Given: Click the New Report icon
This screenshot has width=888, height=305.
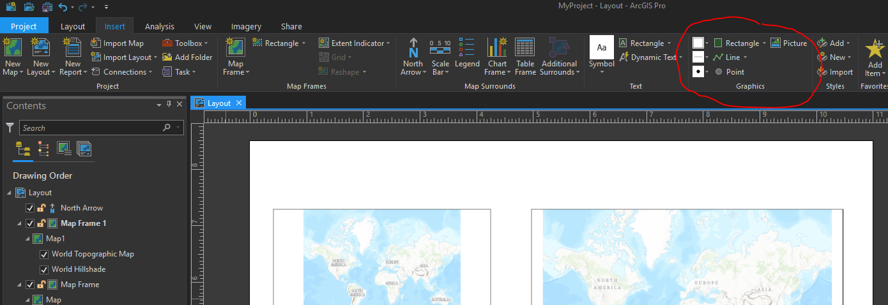Looking at the screenshot, I should point(73,48).
